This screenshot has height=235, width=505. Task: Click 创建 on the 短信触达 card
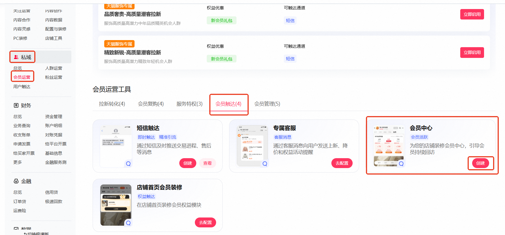tap(187, 163)
